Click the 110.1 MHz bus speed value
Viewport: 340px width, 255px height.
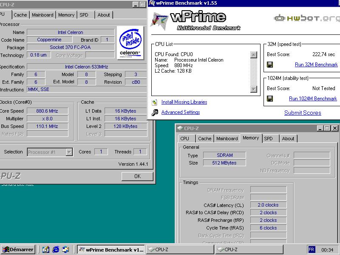pos(47,126)
